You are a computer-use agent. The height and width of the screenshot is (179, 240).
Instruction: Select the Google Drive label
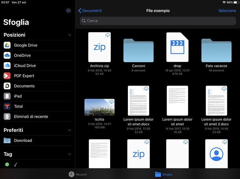click(26, 45)
